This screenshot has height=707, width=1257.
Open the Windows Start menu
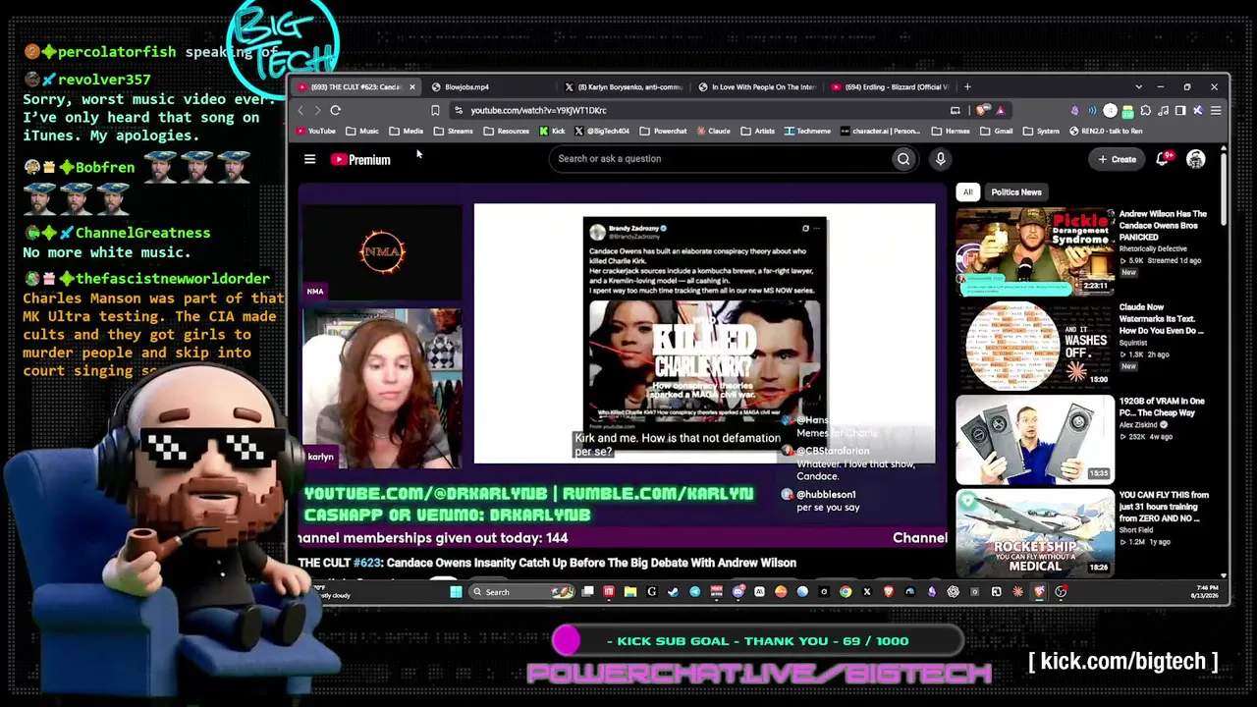(x=456, y=591)
